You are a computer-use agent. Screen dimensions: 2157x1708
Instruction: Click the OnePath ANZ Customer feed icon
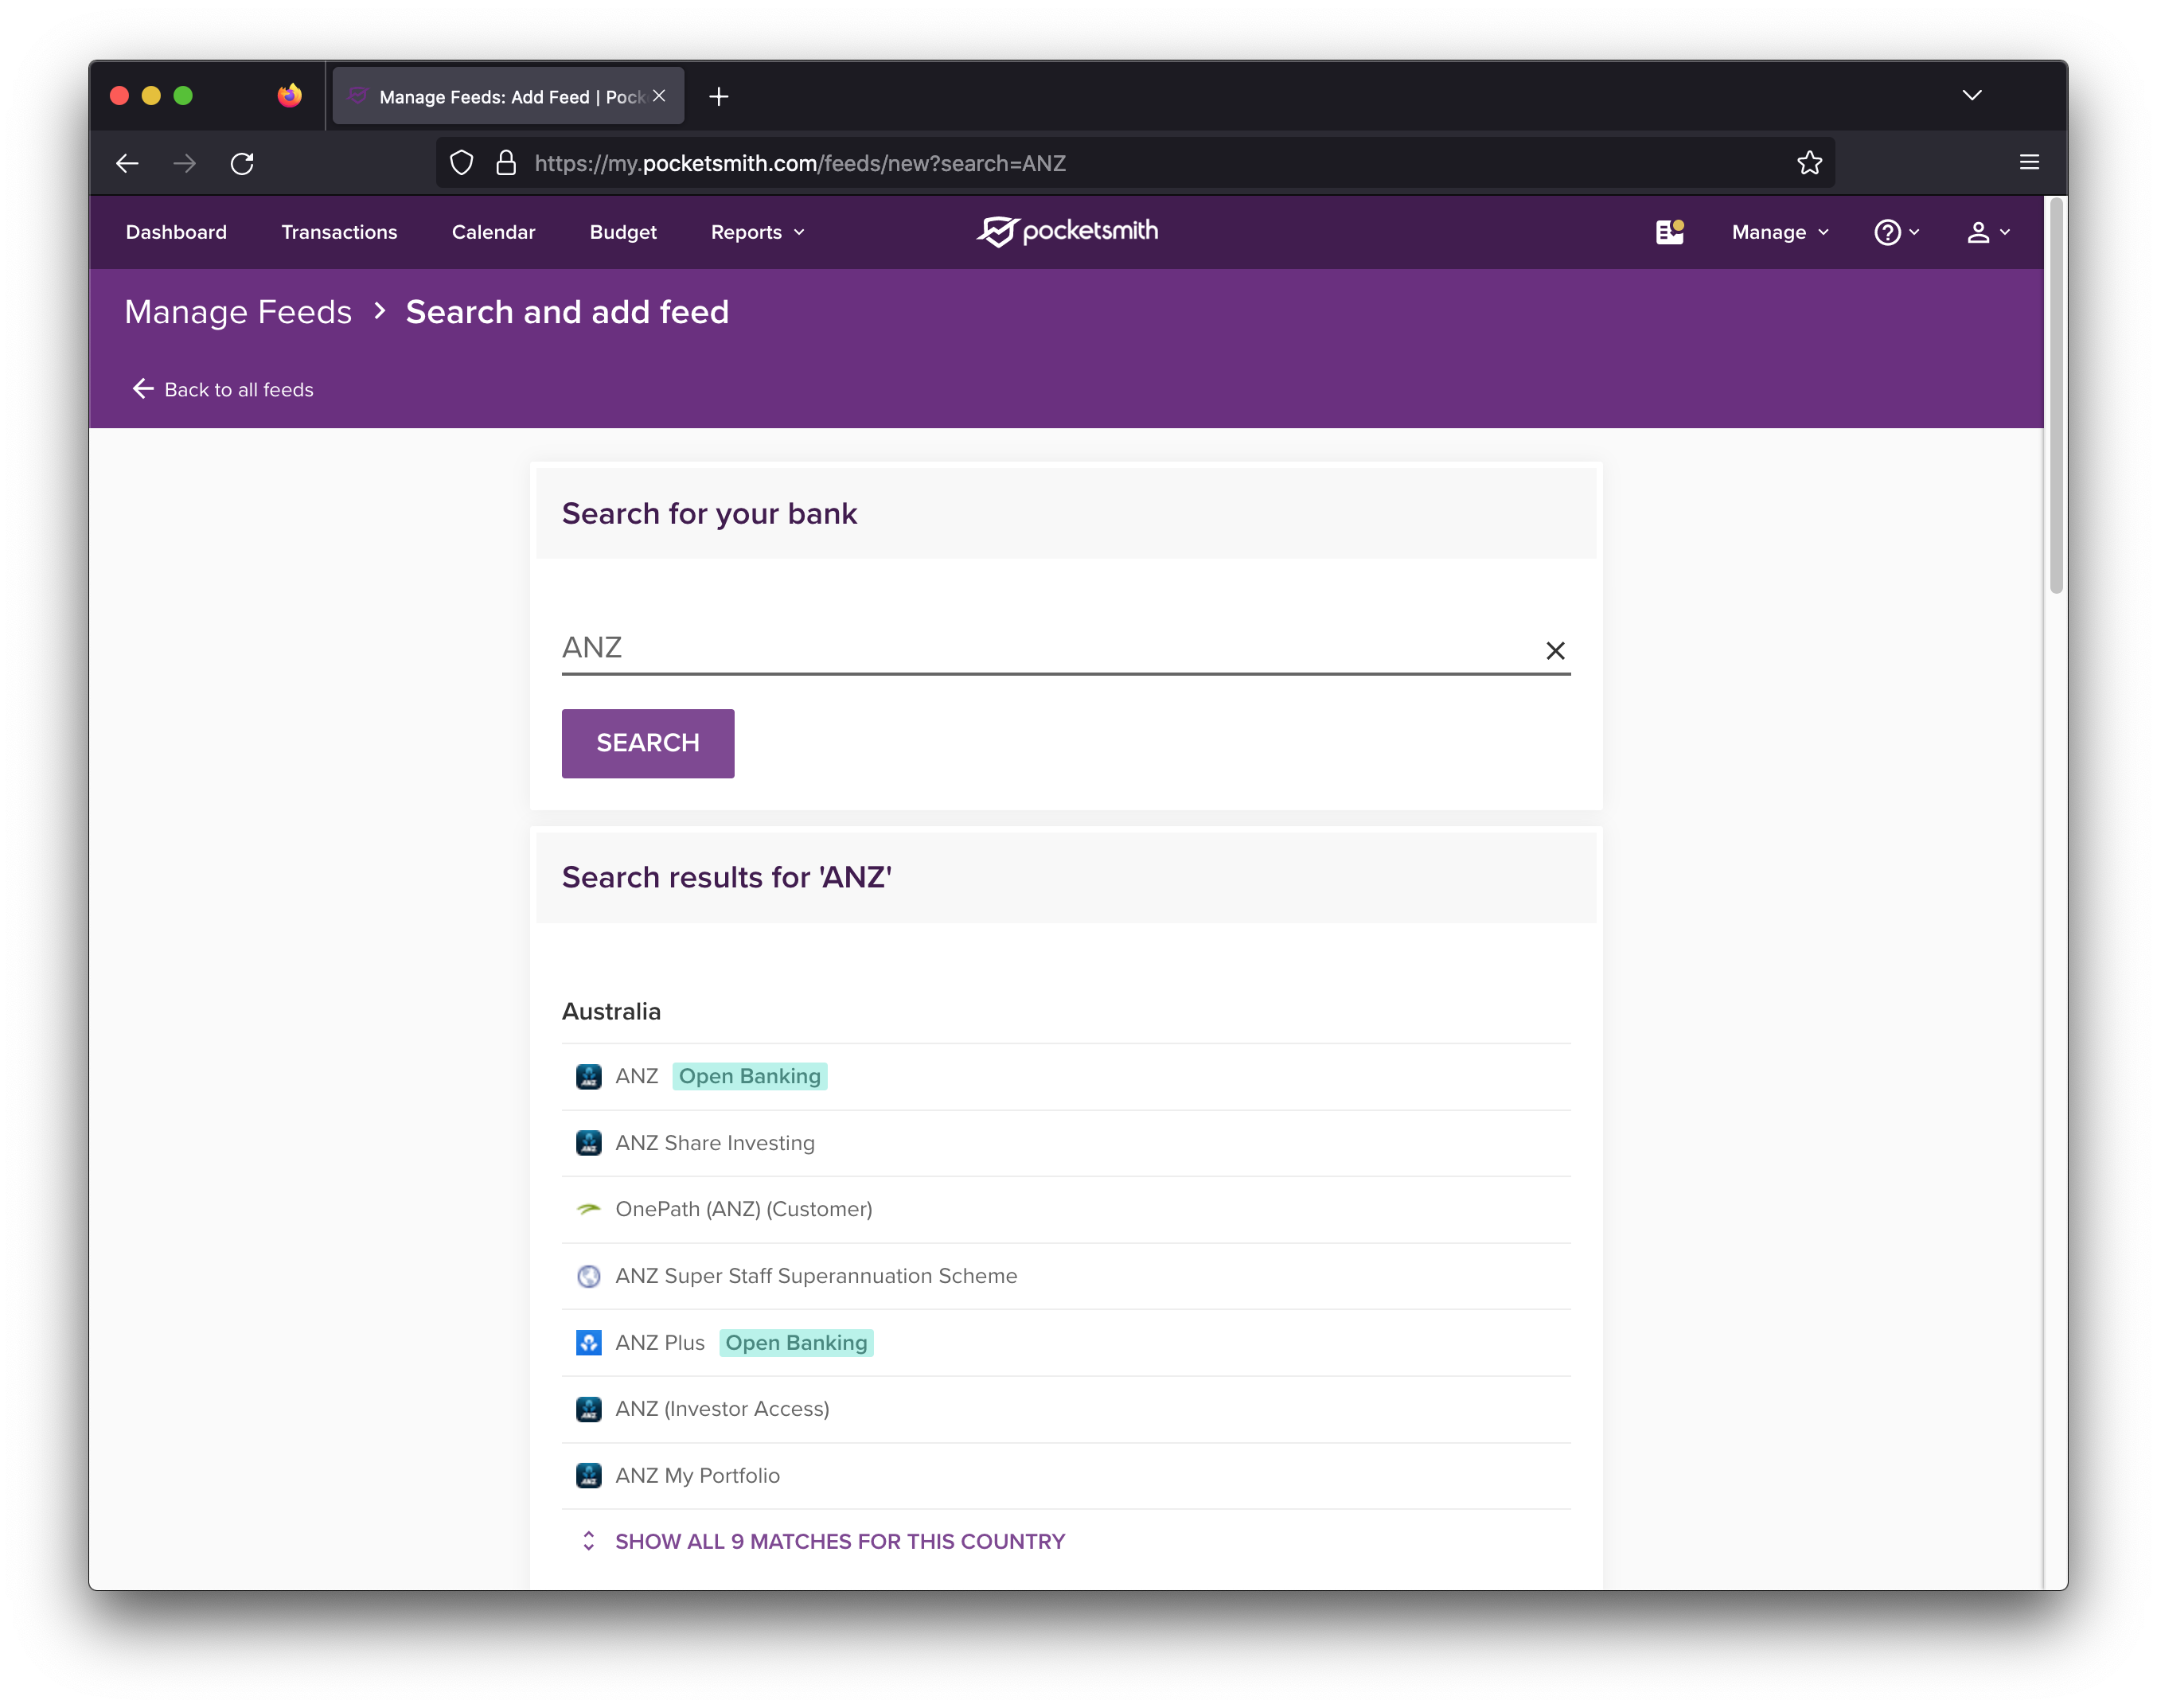588,1207
